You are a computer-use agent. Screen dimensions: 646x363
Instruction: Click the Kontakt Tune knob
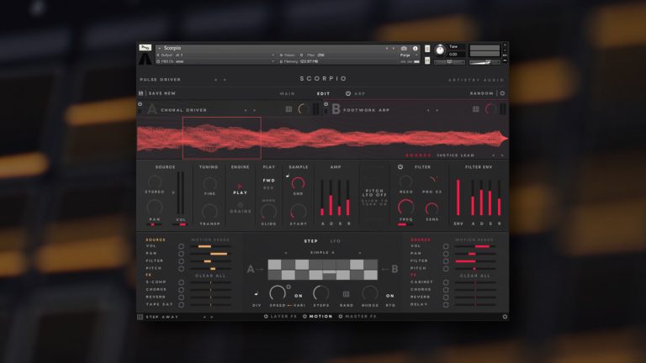pos(440,50)
